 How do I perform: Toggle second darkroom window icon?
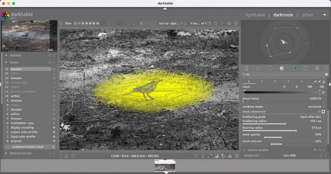click(73, 156)
